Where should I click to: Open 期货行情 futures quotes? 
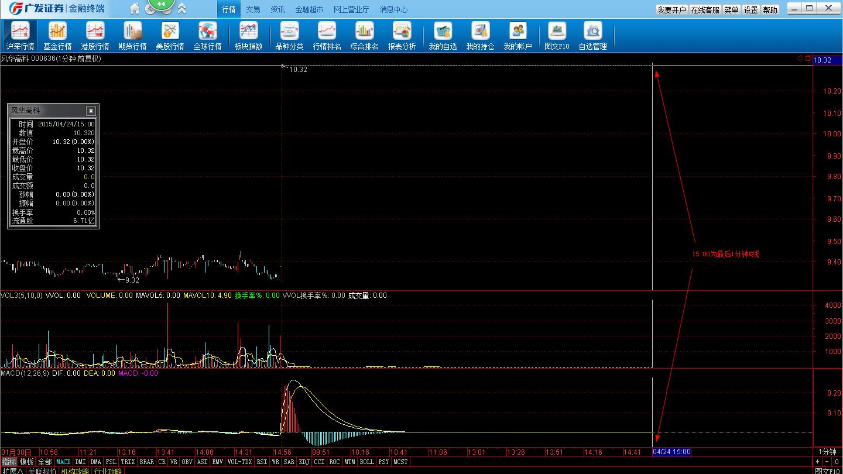coord(132,36)
